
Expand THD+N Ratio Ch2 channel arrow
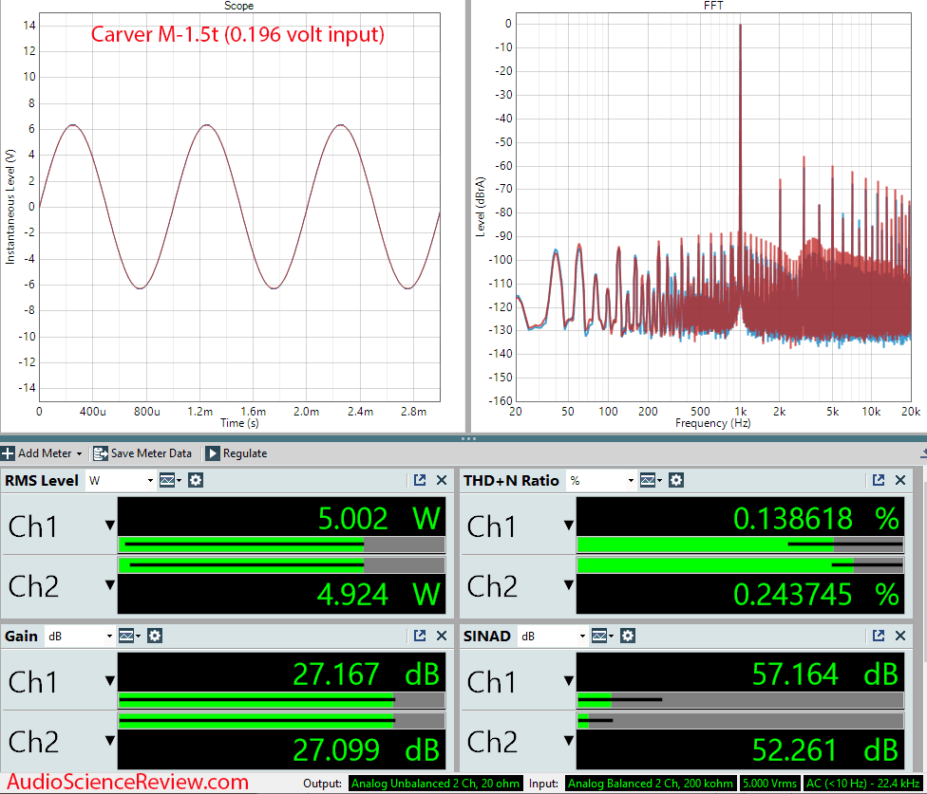click(x=569, y=584)
